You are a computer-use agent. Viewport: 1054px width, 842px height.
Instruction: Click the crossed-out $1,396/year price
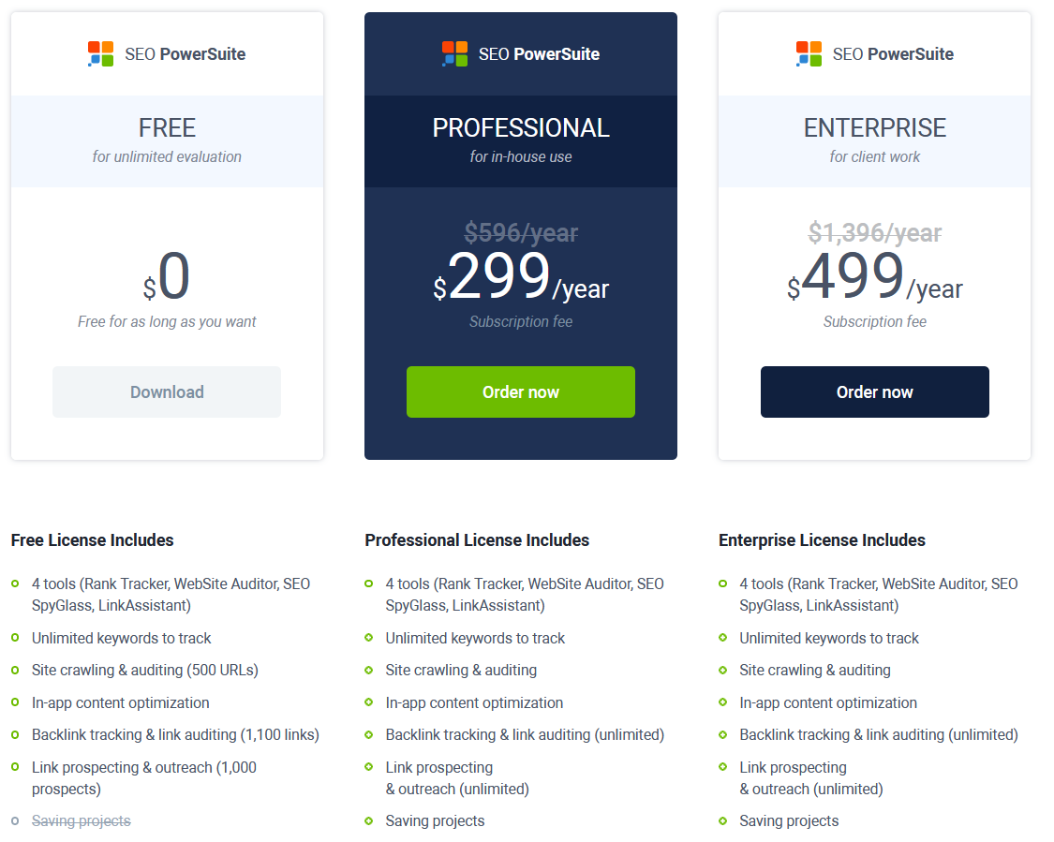[x=874, y=232]
